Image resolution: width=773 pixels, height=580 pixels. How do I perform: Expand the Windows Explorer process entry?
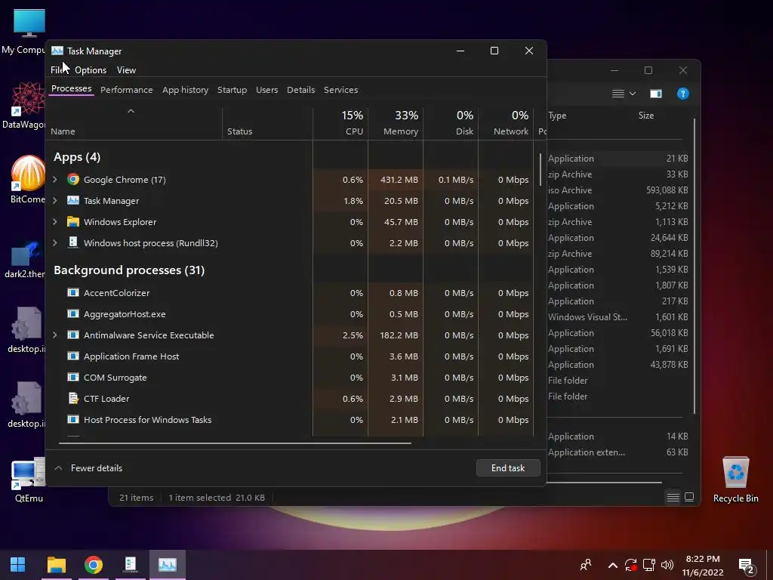54,222
